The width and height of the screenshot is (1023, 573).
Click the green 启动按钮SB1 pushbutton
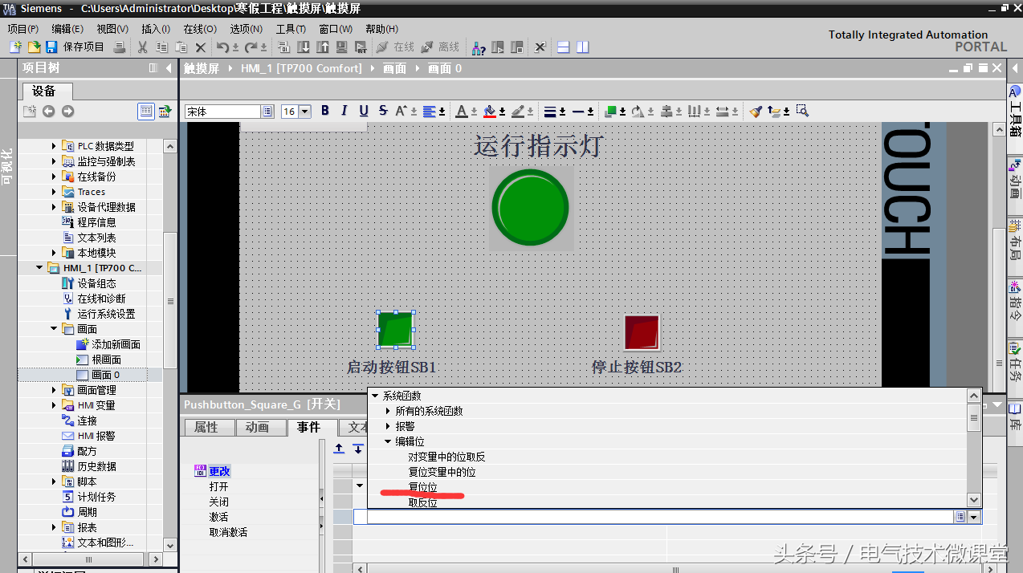[x=395, y=330]
